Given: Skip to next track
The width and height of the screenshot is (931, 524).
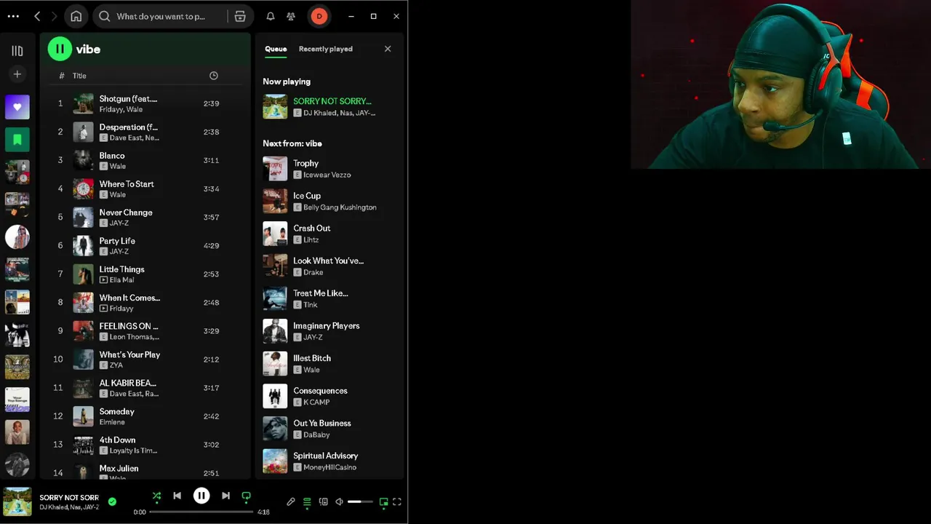Looking at the screenshot, I should pyautogui.click(x=225, y=496).
